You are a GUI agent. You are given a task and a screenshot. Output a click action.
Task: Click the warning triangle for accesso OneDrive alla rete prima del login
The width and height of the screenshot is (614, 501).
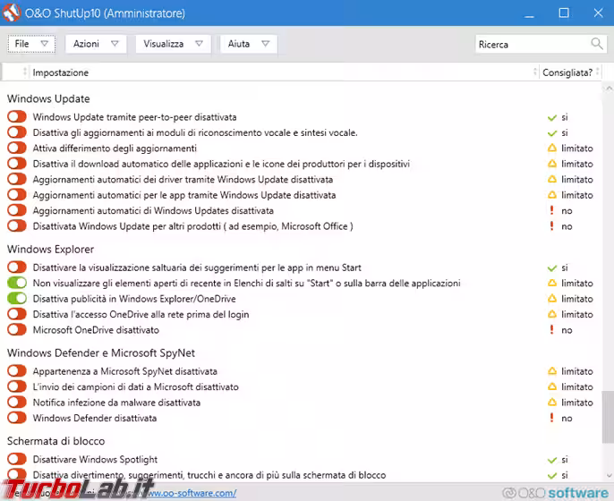(552, 314)
